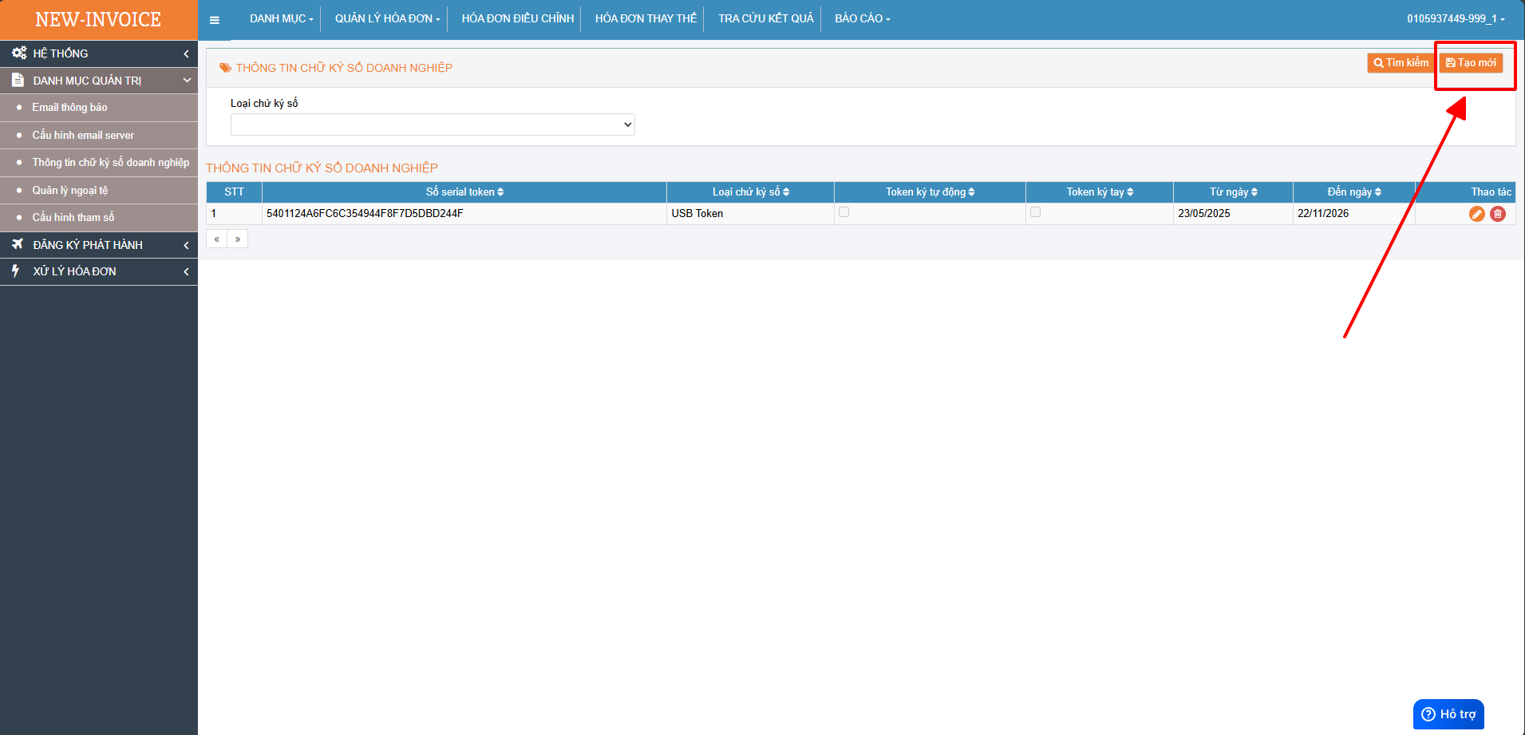Open the BÁO CÁO dropdown menu
Image resolution: width=1525 pixels, height=735 pixels.
[x=862, y=18]
